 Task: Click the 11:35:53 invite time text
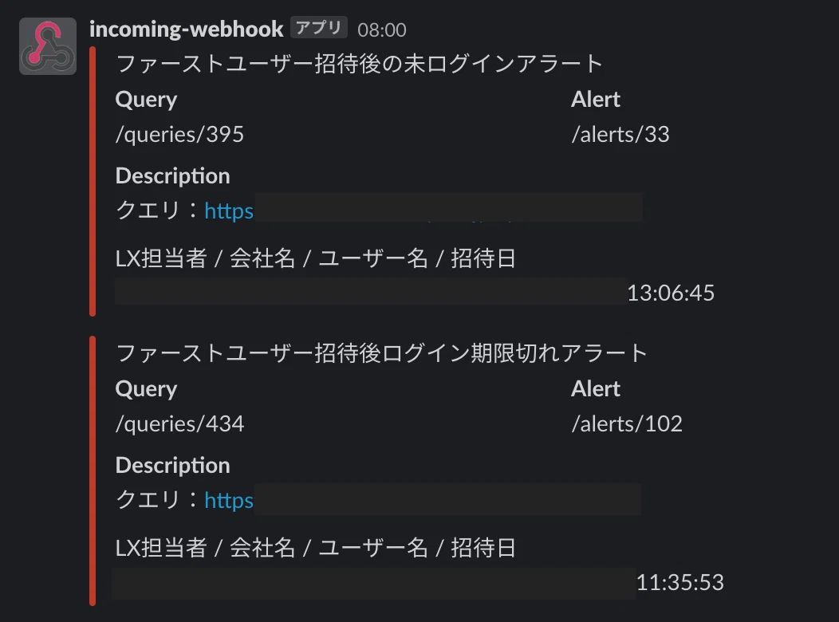point(680,582)
